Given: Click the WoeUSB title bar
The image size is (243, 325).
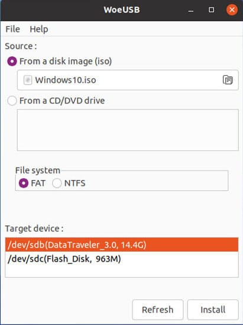Looking at the screenshot, I should coord(122,9).
